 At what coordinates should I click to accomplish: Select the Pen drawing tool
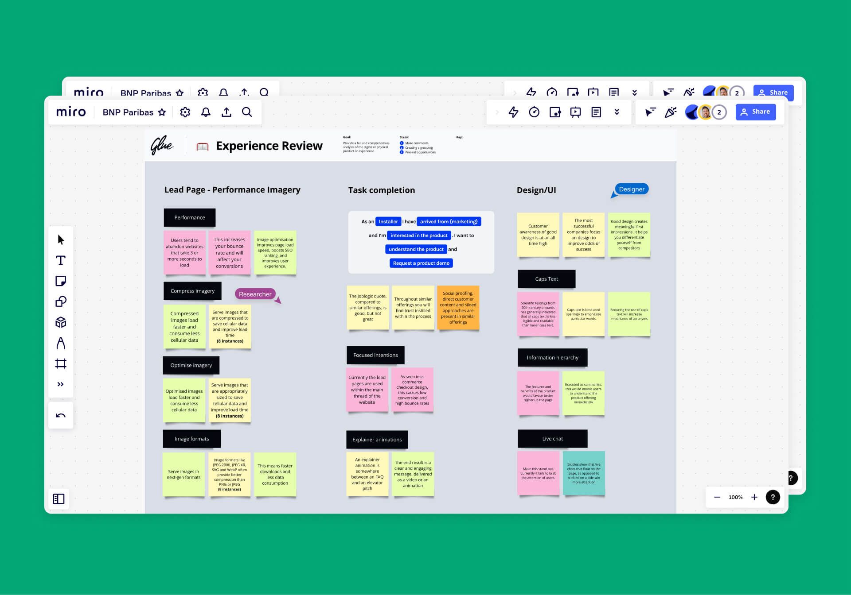click(x=61, y=343)
